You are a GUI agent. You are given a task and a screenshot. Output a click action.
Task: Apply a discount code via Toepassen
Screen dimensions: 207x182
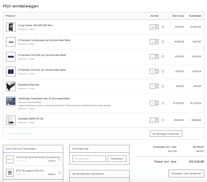point(117,159)
